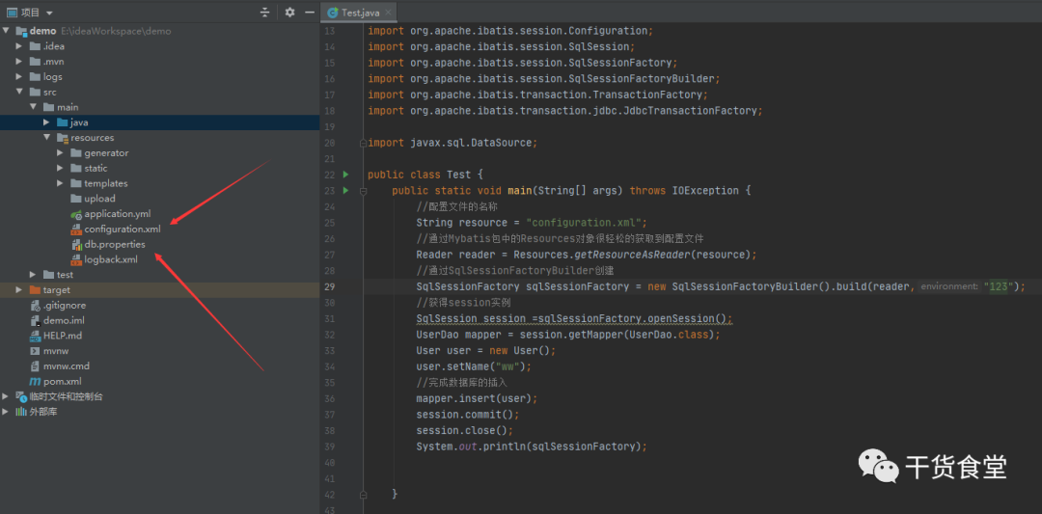Click the "123" string argument
Image resolution: width=1042 pixels, height=514 pixels.
click(1000, 286)
